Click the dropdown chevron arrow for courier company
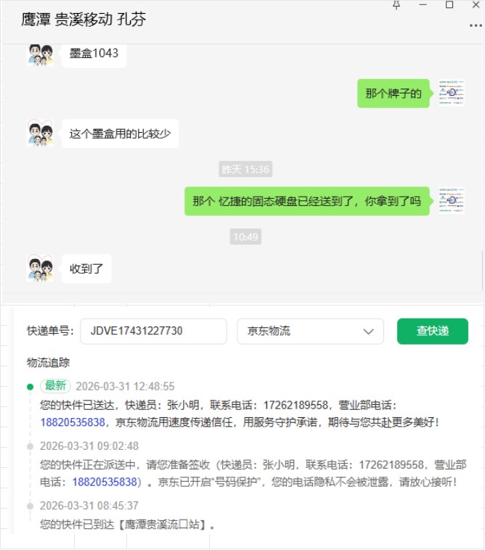This screenshot has height=550, width=485. (x=368, y=332)
